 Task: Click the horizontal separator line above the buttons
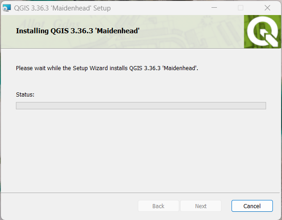[140, 193]
